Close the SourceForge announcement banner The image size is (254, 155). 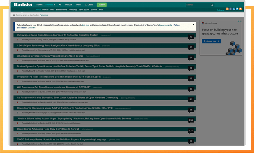pyautogui.click(x=193, y=24)
